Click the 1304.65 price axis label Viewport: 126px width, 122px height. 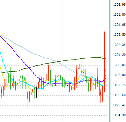[x=119, y=25]
